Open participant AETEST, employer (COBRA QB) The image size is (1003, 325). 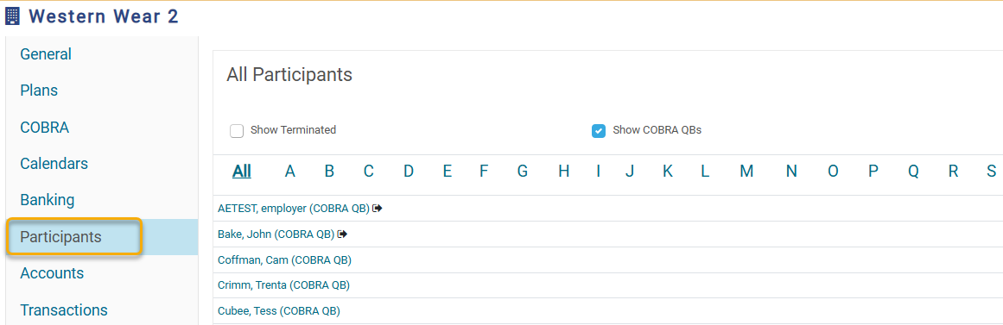[x=294, y=208]
